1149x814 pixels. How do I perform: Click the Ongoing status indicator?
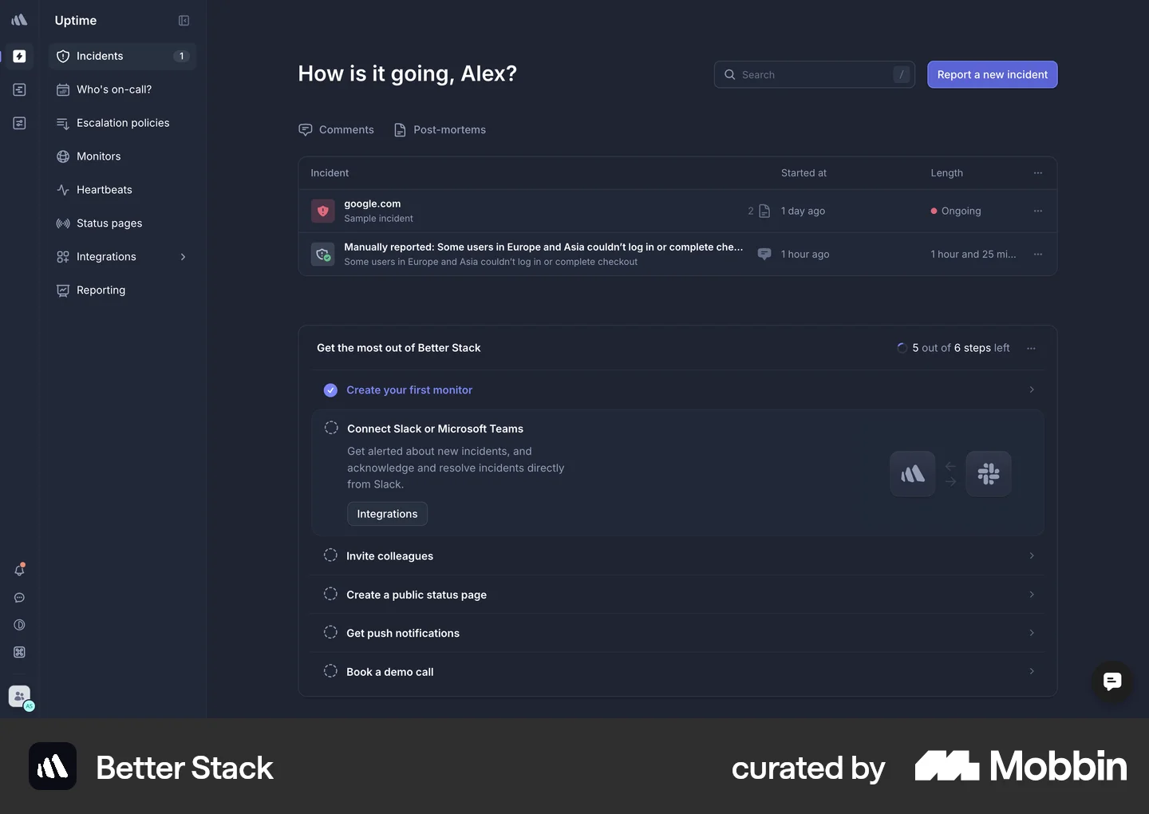tap(956, 211)
